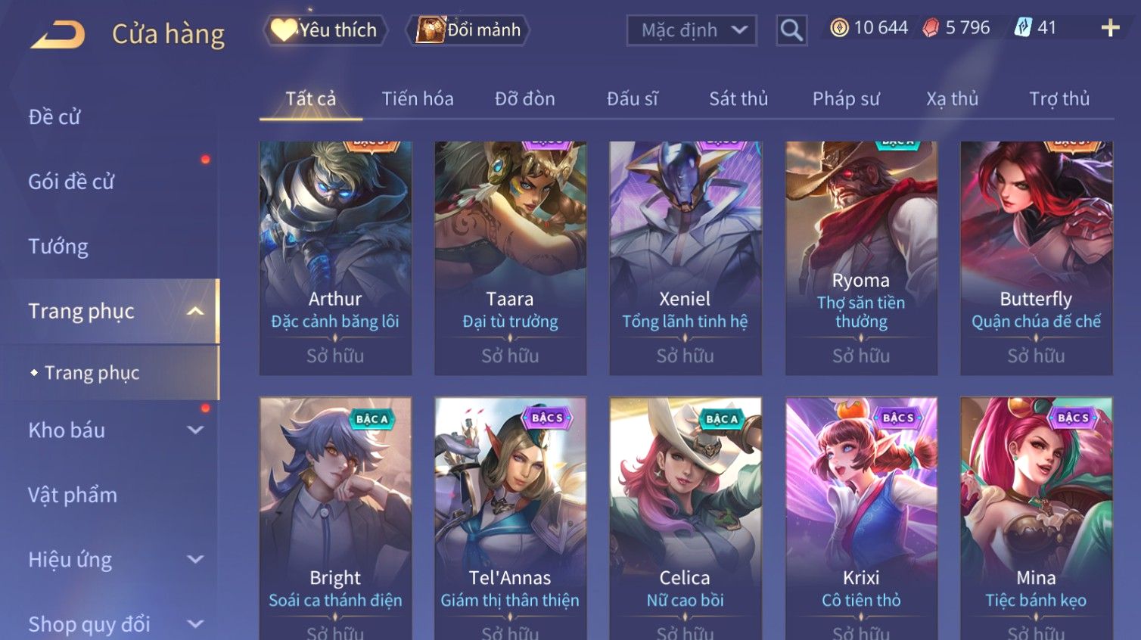Click the gold coin currency icon
Image resolution: width=1141 pixels, height=640 pixels.
click(839, 28)
